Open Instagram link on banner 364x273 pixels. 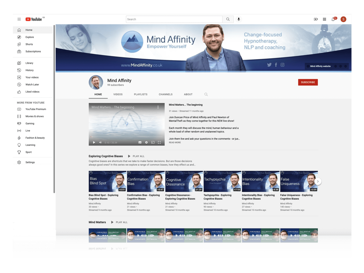click(x=282, y=65)
